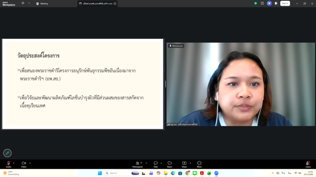
Task: Click the green annotate pencil icon
Action: point(7,153)
